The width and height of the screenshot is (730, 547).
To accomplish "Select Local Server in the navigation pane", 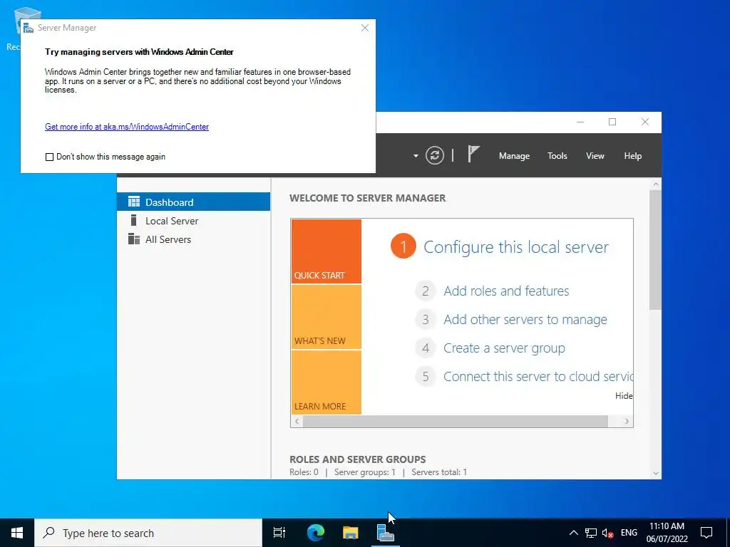I will coord(193,221).
